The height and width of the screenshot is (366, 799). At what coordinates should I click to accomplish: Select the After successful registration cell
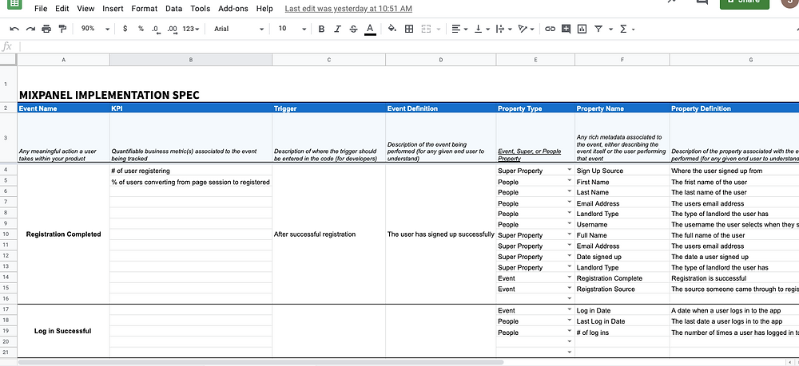coord(328,234)
